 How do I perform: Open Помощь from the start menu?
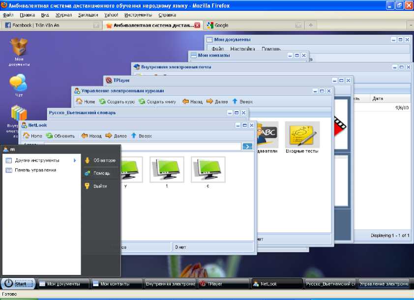tap(101, 173)
